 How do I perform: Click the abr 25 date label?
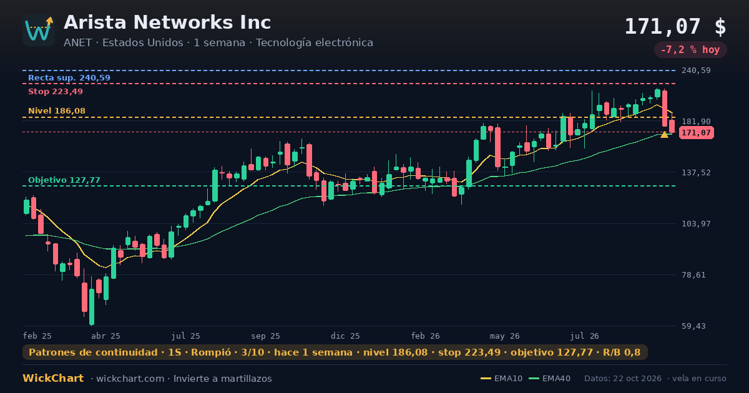[105, 336]
